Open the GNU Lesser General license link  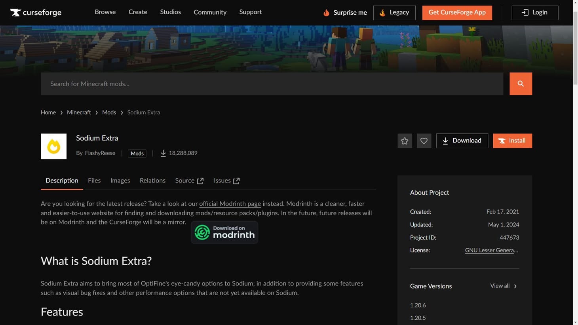[x=492, y=250]
